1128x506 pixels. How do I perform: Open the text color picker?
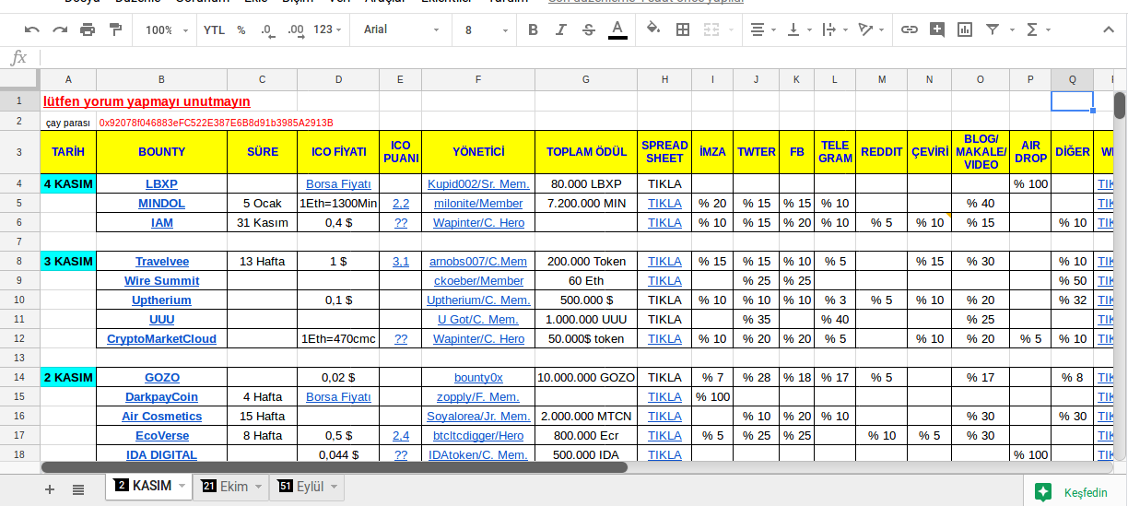click(x=617, y=29)
